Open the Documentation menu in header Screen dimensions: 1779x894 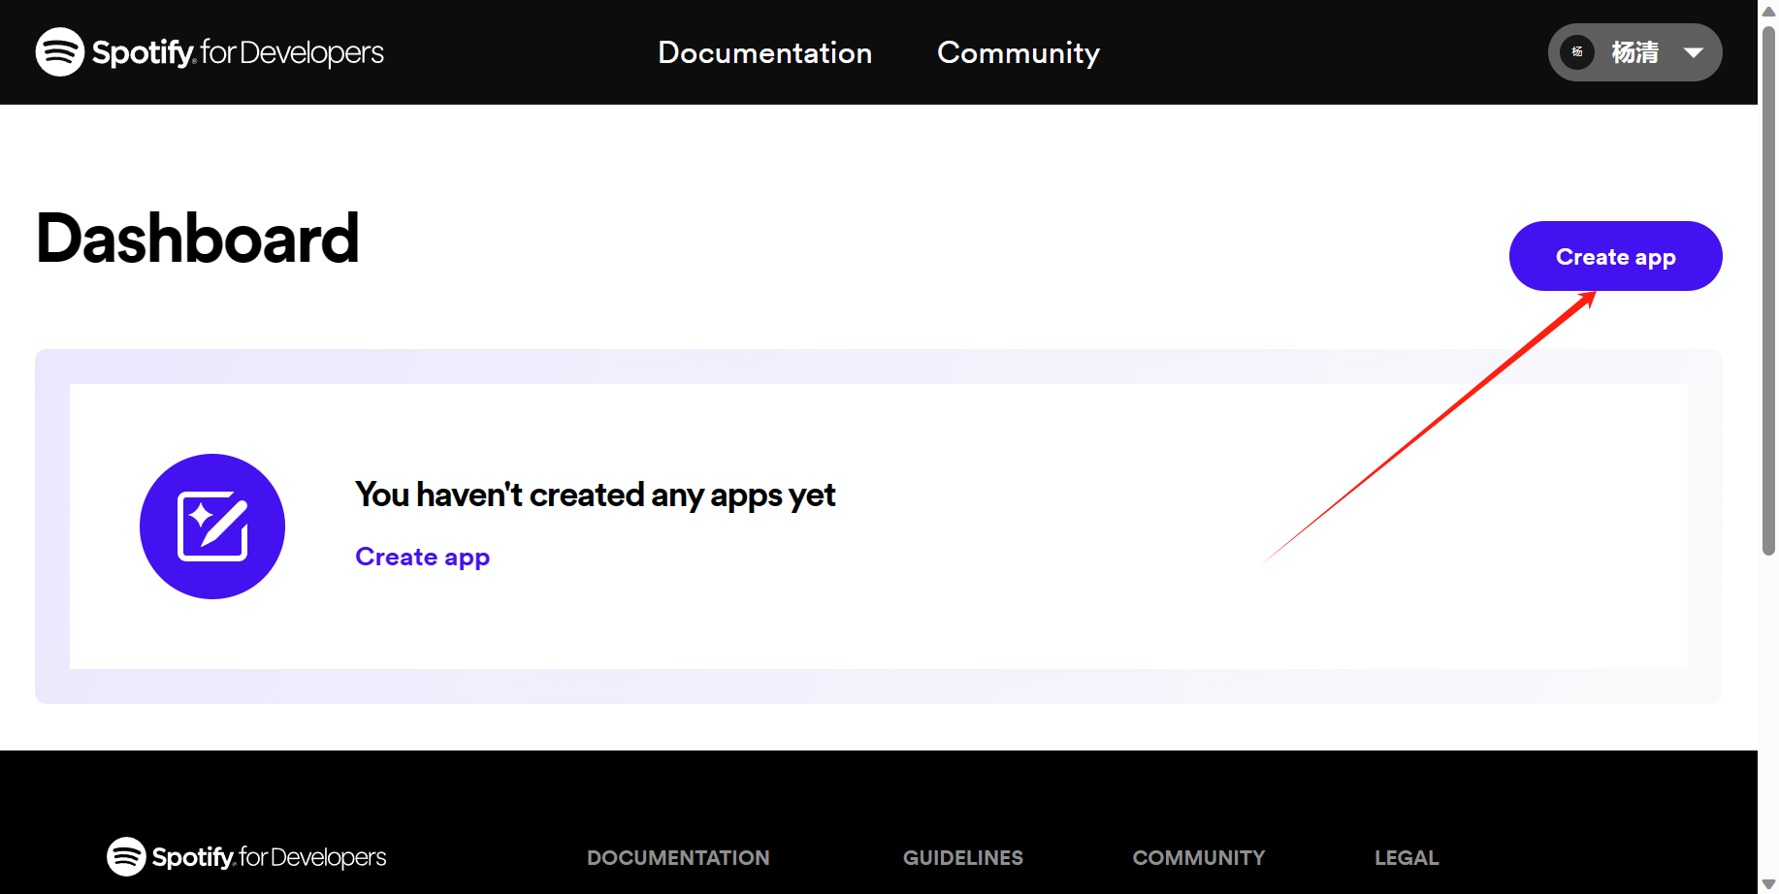(x=764, y=52)
